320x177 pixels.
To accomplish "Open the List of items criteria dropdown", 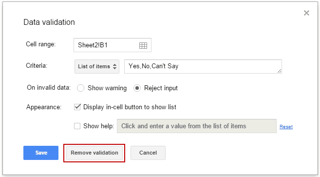I will point(97,66).
